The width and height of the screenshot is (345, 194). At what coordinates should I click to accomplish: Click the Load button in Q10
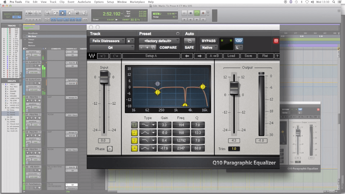pyautogui.click(x=231, y=56)
